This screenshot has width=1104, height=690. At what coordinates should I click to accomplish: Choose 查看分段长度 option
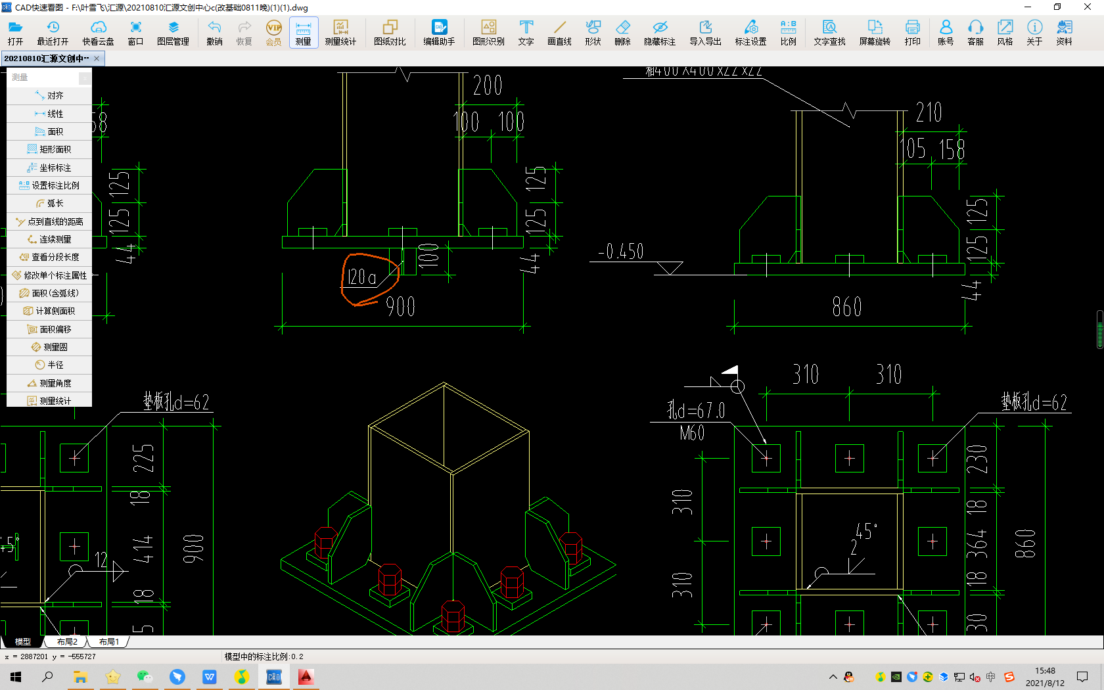coord(49,257)
